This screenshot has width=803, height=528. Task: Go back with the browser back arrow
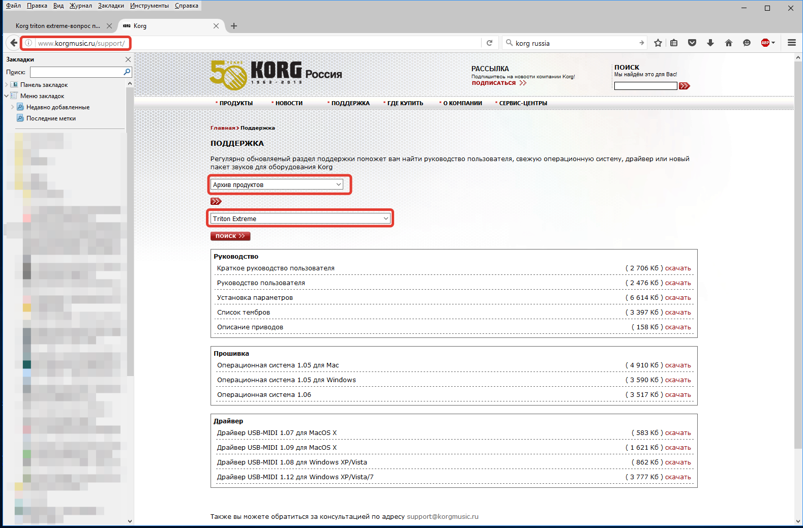tap(13, 43)
